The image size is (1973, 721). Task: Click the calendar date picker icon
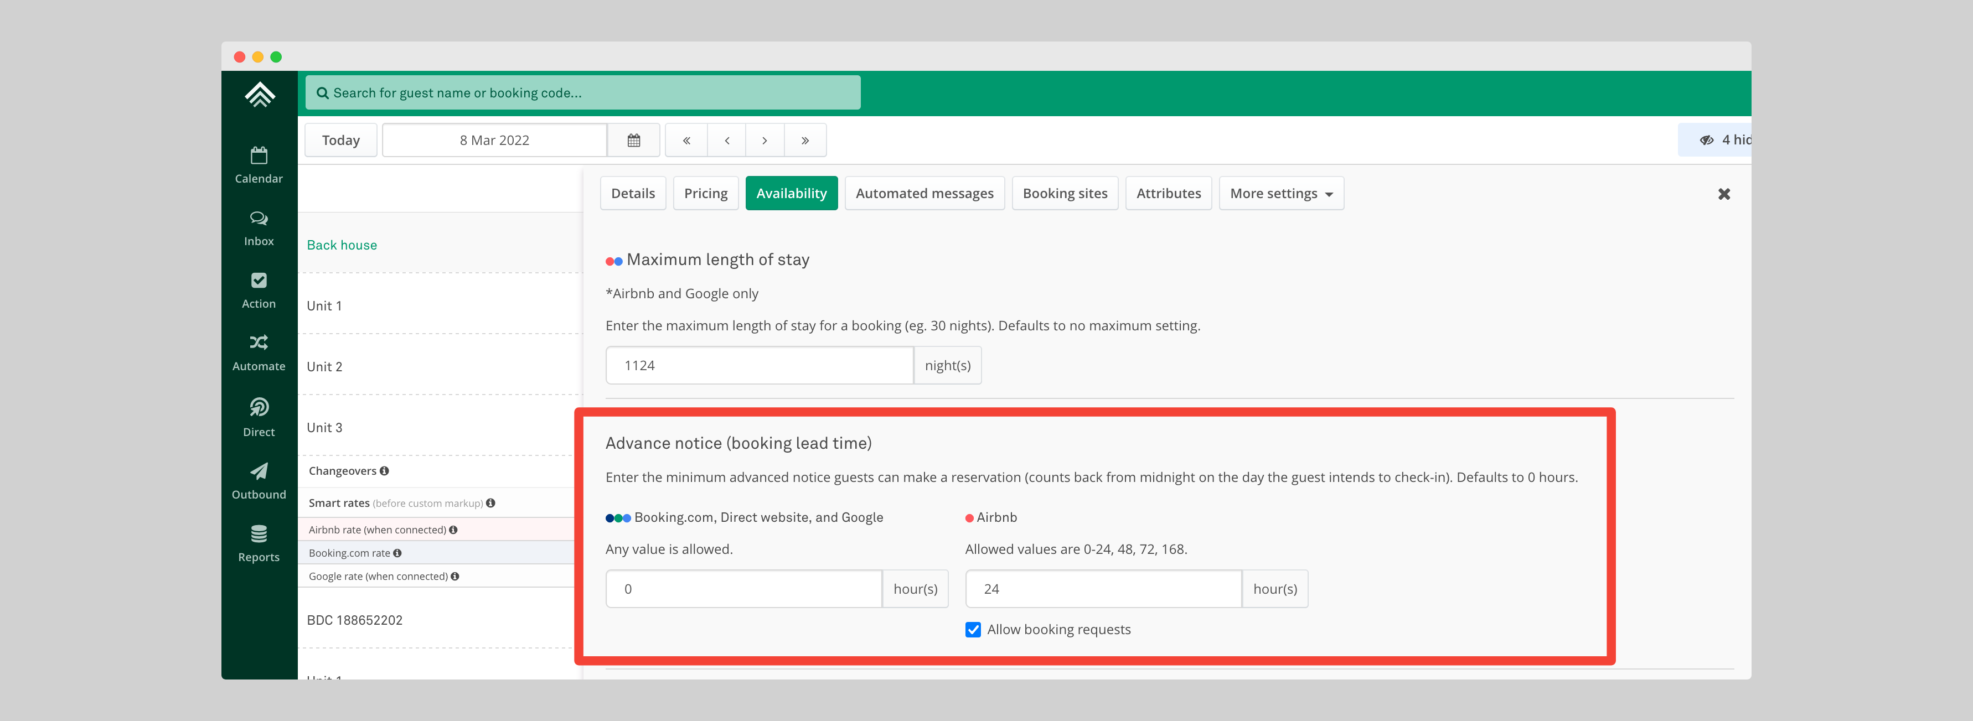633,140
